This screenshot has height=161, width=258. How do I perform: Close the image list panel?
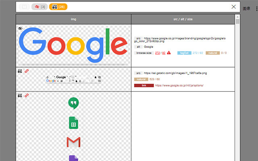click(234, 7)
